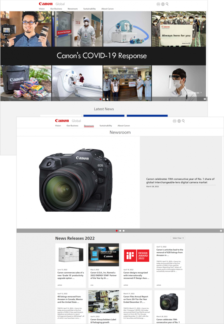
Task: Open Newsroom menu in the back window
Action: 73,9
